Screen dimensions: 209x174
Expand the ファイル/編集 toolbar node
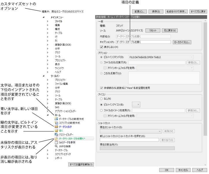pos(48,84)
